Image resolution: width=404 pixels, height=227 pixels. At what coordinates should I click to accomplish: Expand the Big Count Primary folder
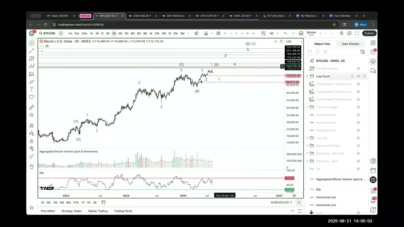tap(307, 146)
